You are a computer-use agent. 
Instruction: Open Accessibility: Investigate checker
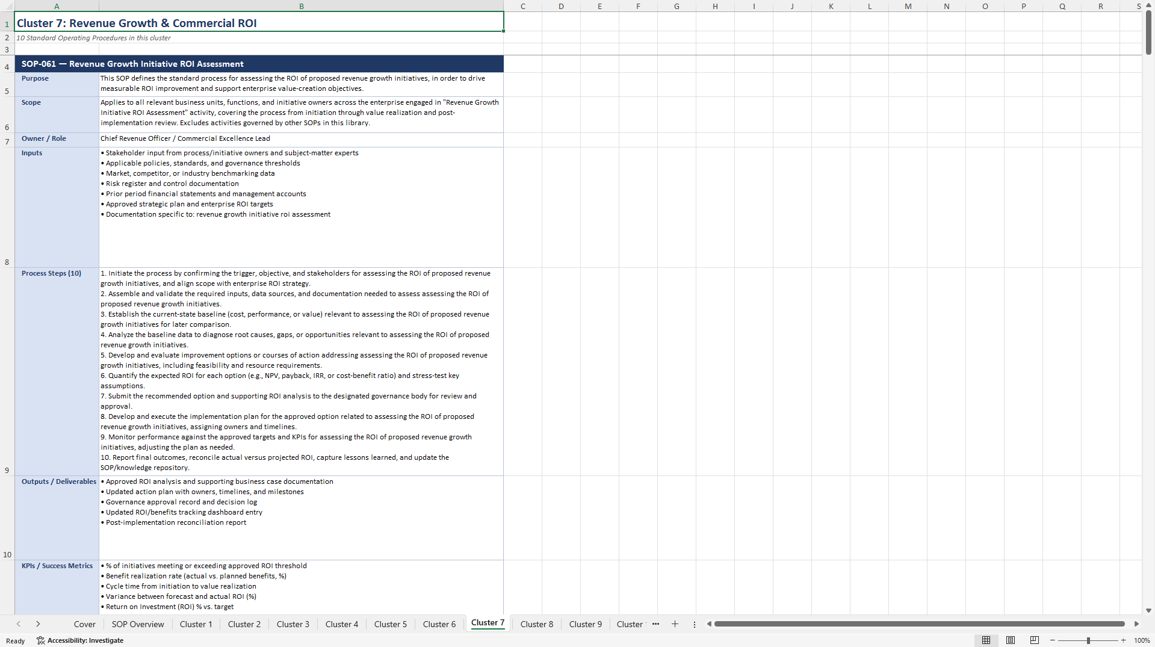tap(80, 640)
